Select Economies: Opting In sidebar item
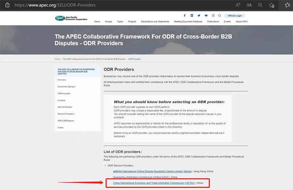The width and height of the screenshot is (293, 190). pyautogui.click(x=67, y=86)
